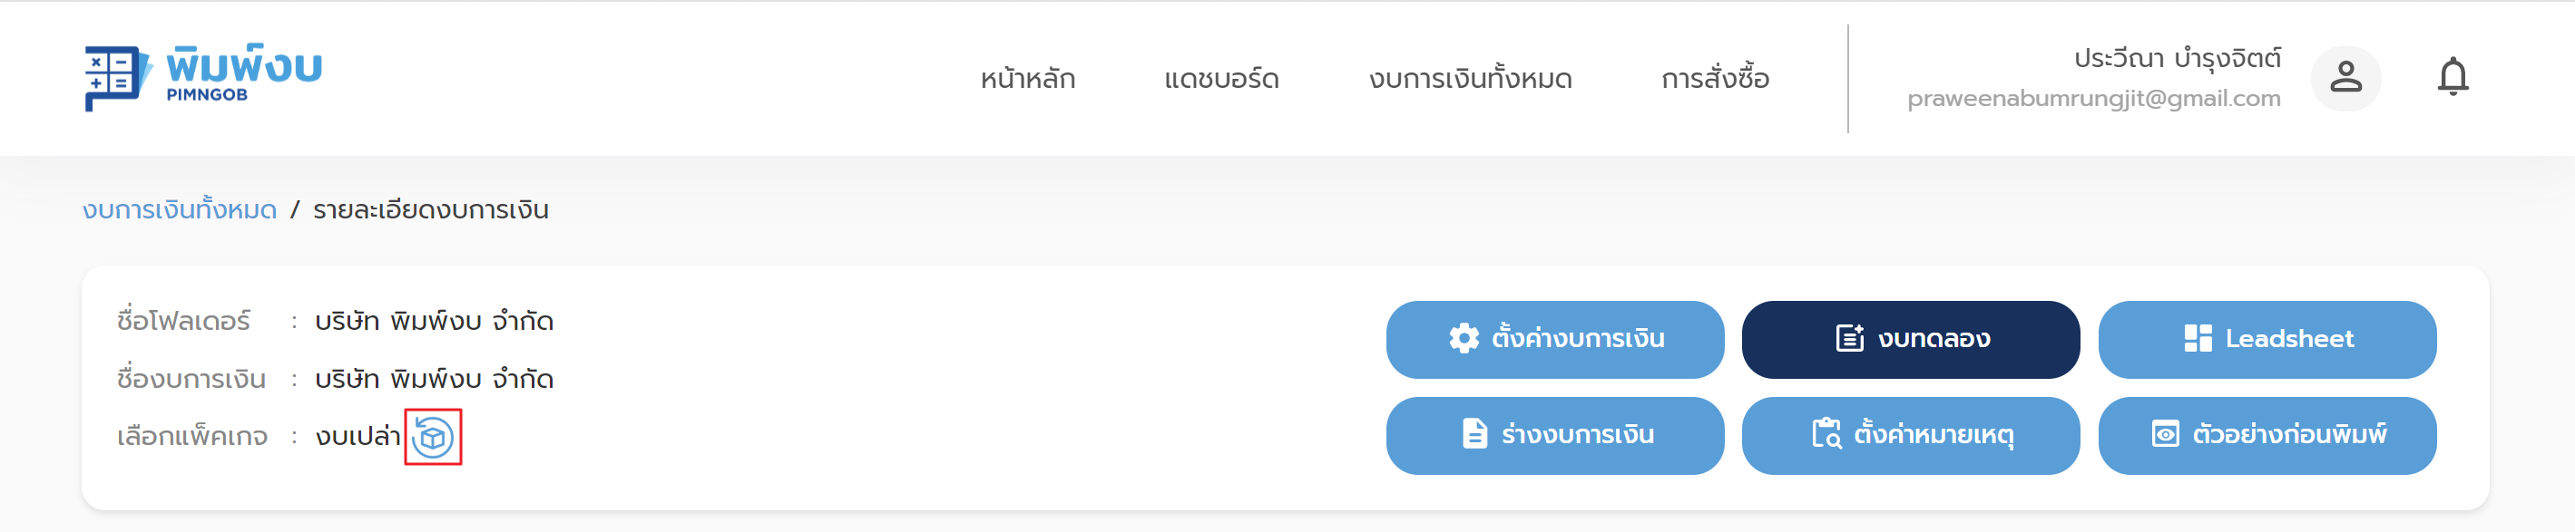Select งบการเงินทั้งหมด in top navigation

pos(1470,79)
